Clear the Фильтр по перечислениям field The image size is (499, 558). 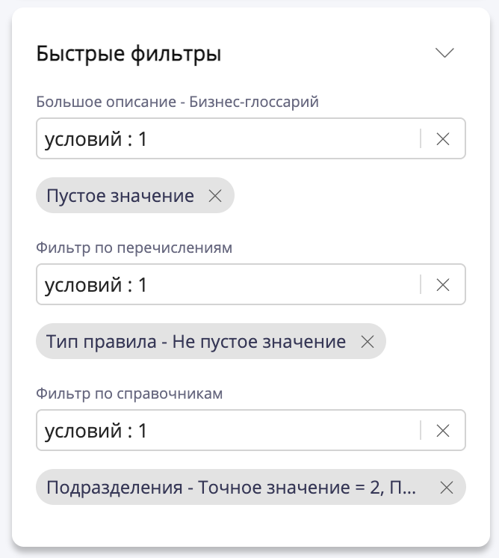pos(442,285)
